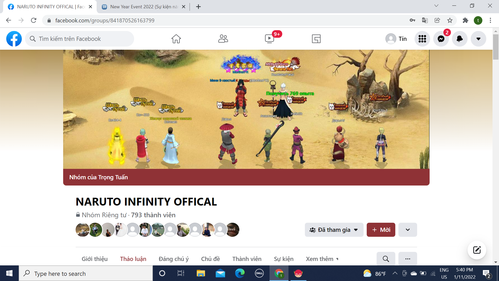
Task: Focus the Tìm kiếm trên Facebook search box
Action: pos(80,39)
